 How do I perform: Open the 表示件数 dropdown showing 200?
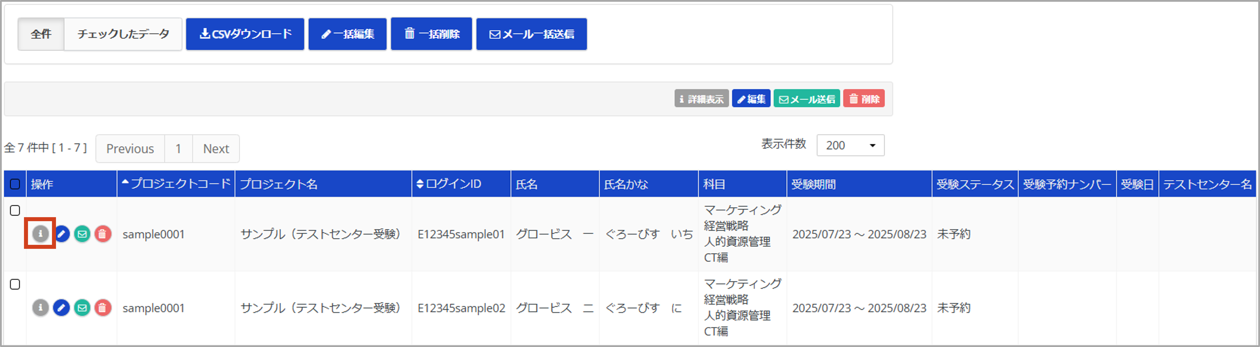coord(850,145)
